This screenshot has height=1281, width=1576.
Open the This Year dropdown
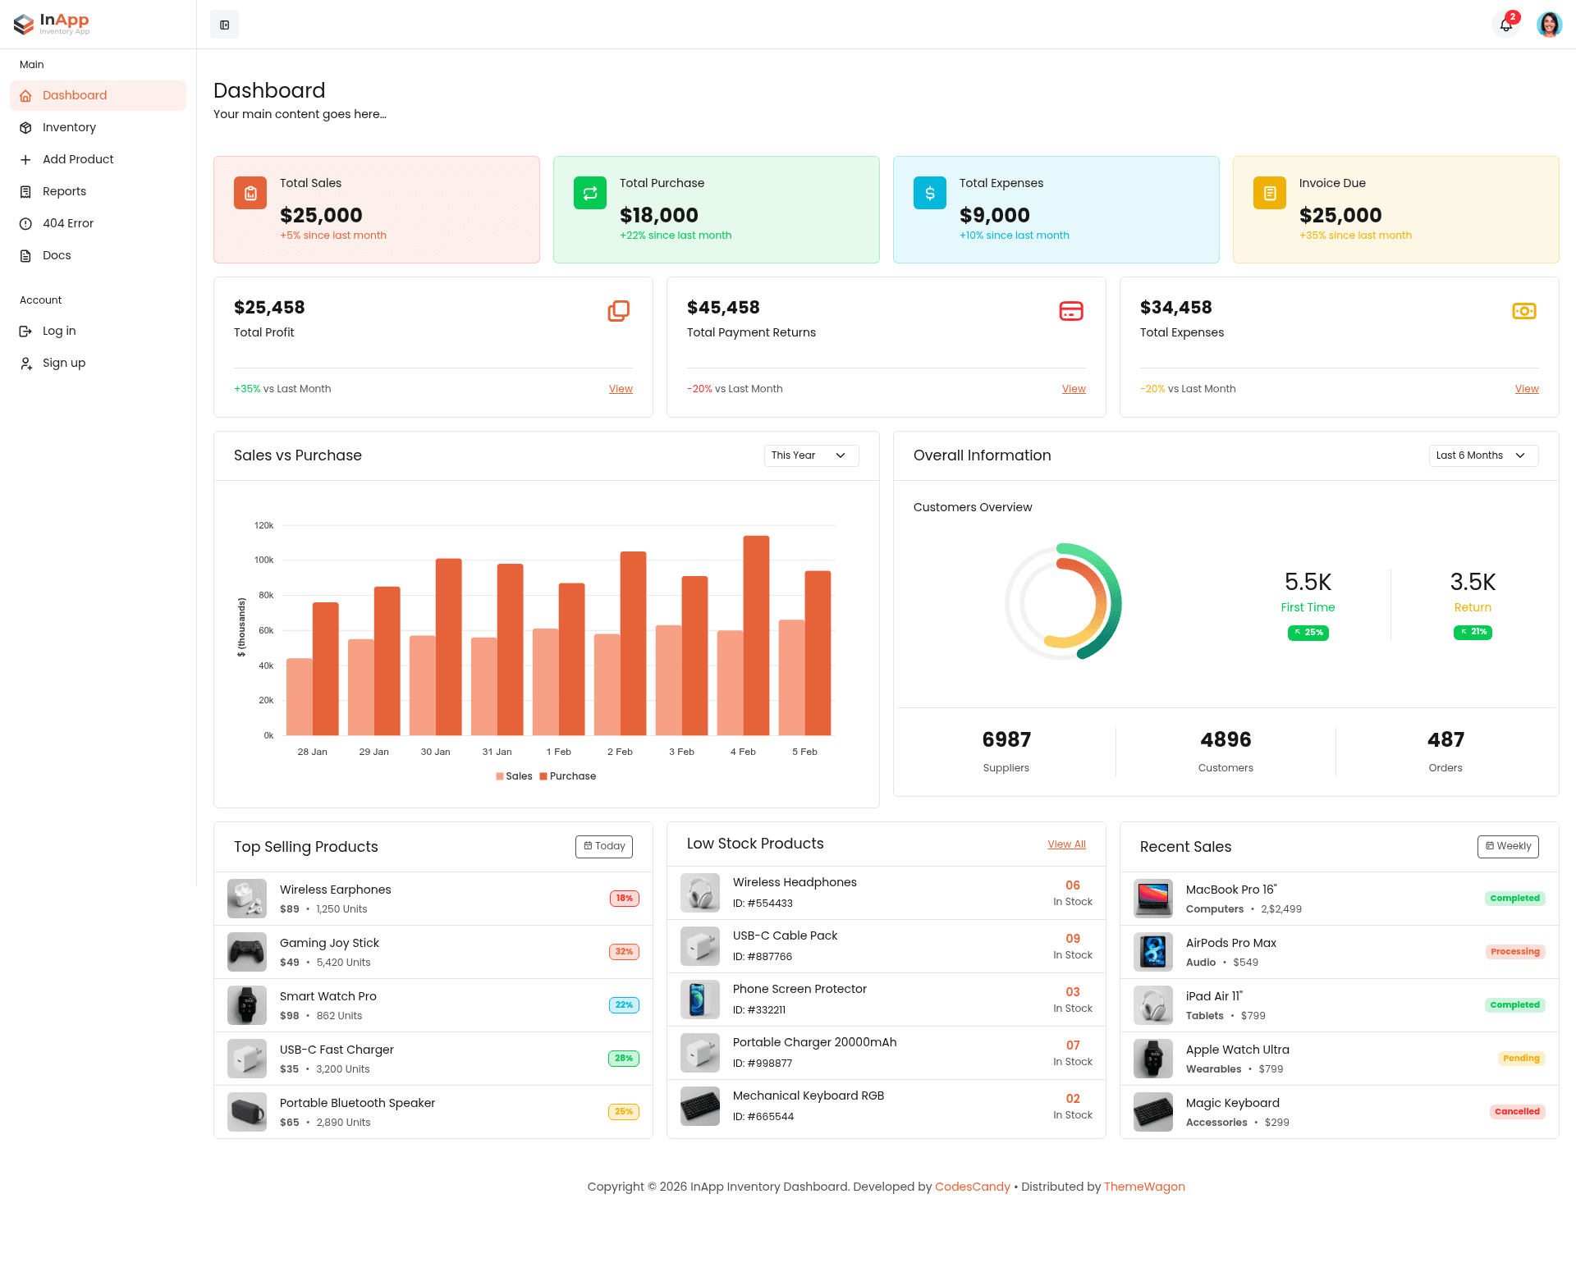pos(811,455)
